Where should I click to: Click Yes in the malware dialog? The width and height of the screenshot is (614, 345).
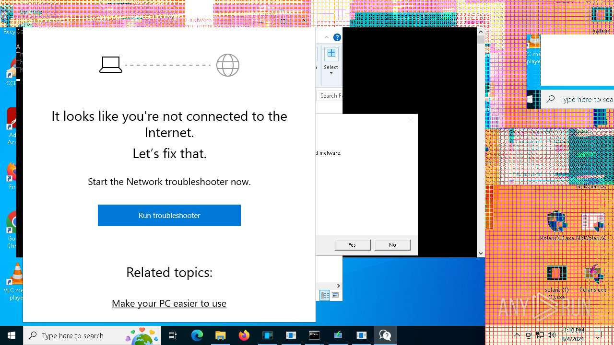click(x=353, y=245)
